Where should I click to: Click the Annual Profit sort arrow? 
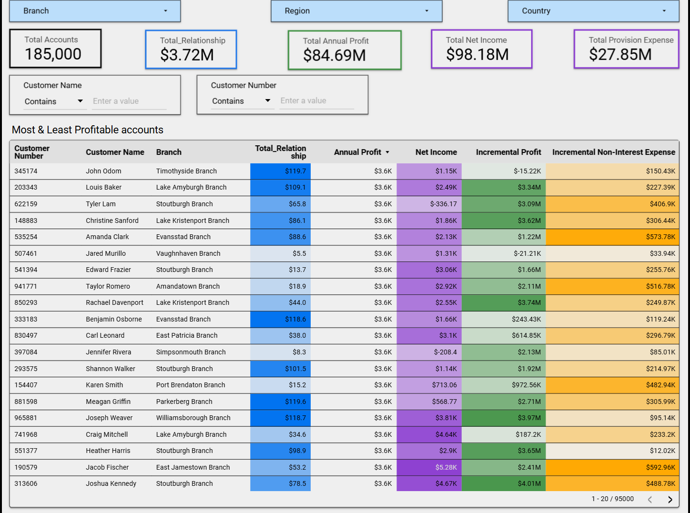click(387, 152)
